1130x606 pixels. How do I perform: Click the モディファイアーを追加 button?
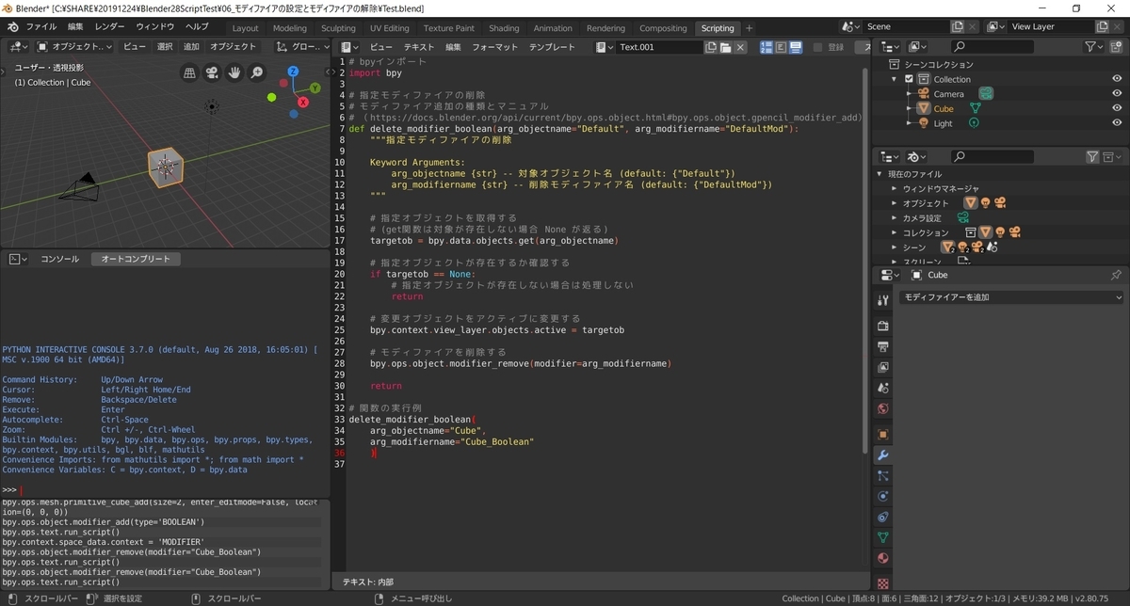1012,297
